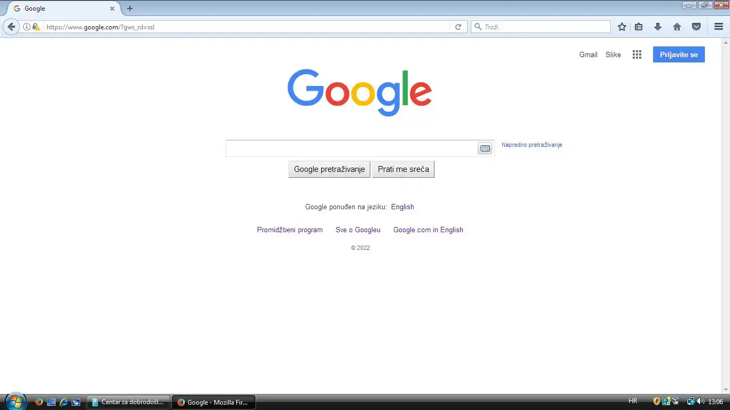Click the Prati me sreća button
Viewport: 730px width, 410px height.
pos(403,169)
